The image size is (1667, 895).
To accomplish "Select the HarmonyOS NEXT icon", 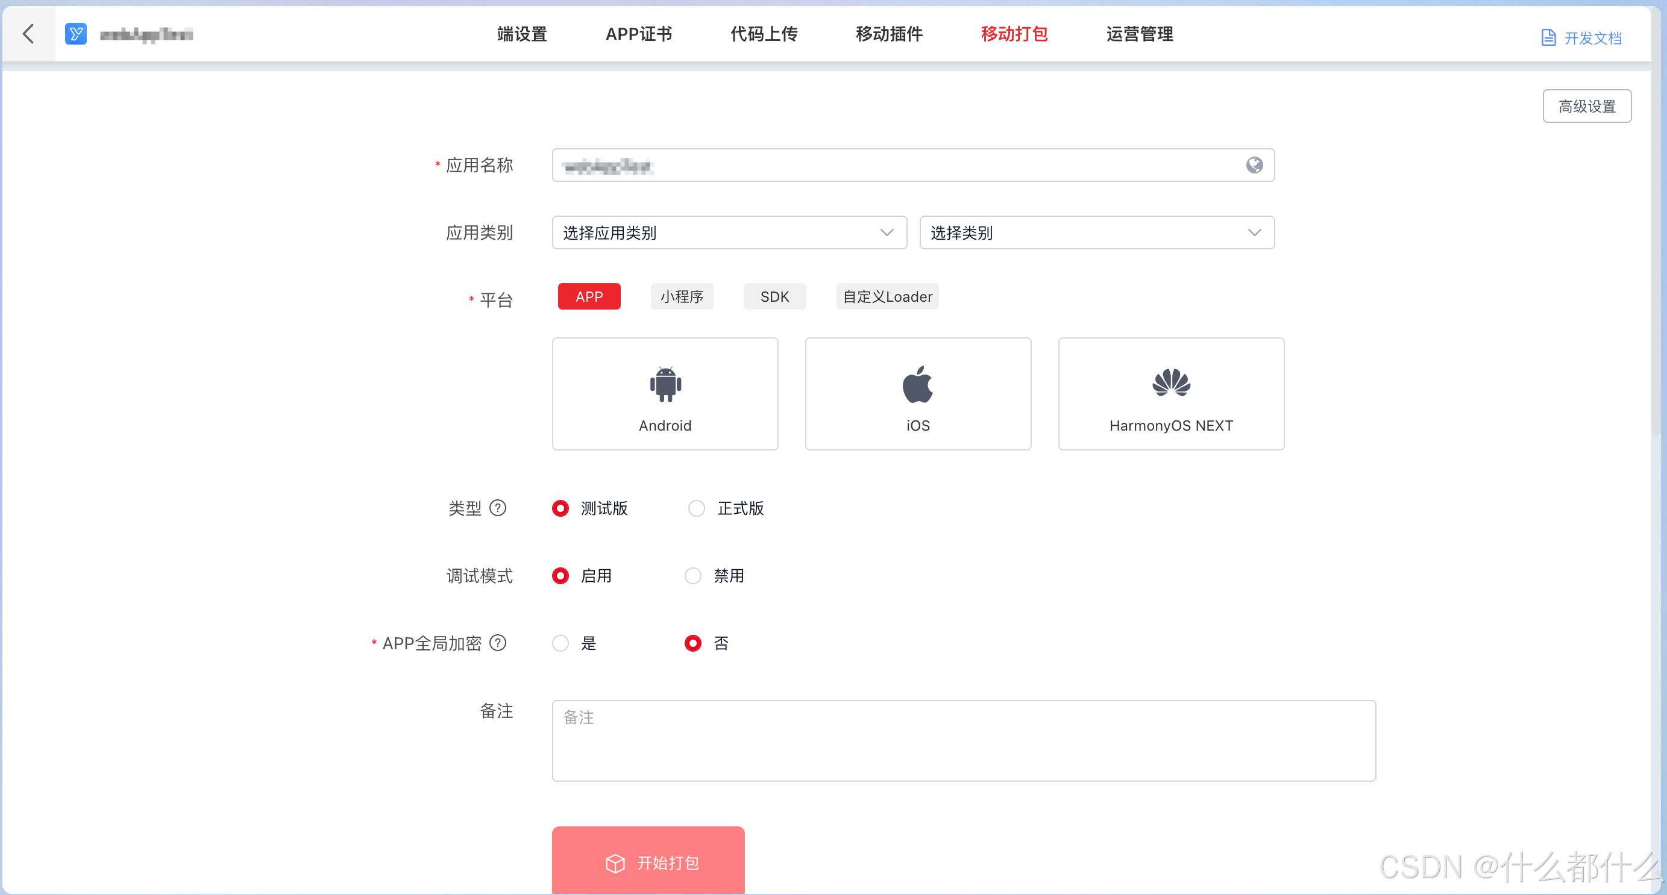I will 1170,383.
